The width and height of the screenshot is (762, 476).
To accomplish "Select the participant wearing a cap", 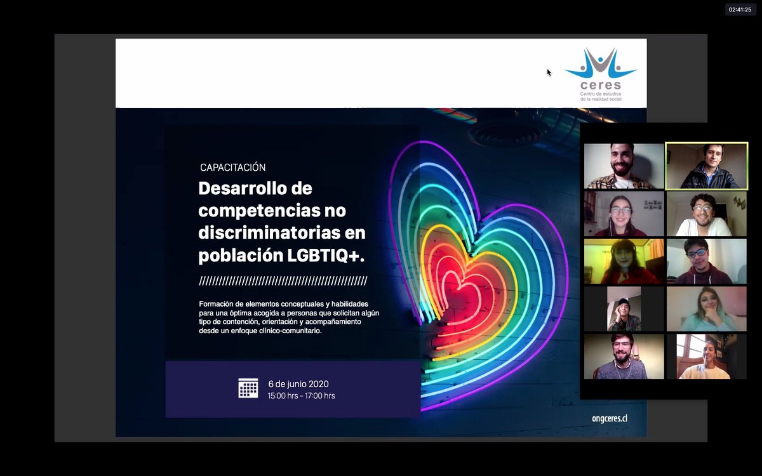I will tap(623, 309).
